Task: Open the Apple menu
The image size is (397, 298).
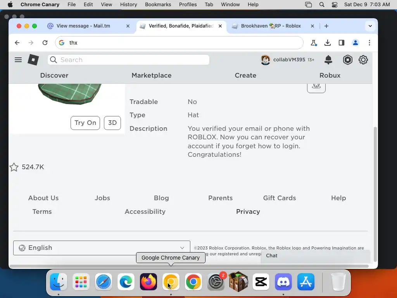Action: [10, 5]
